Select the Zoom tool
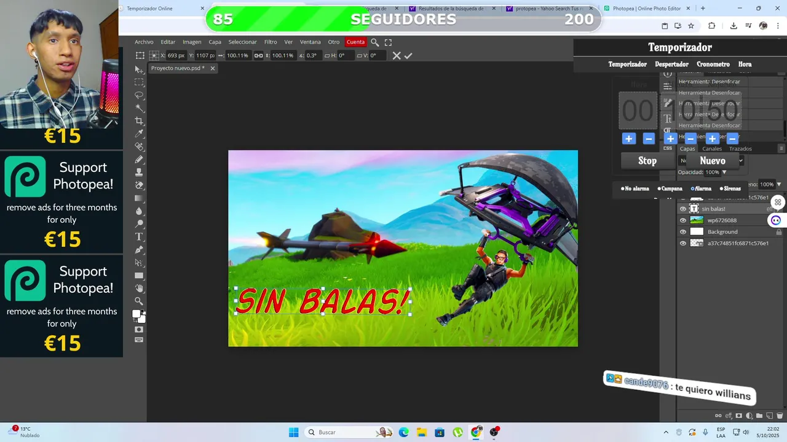This screenshot has height=442, width=787. pyautogui.click(x=140, y=301)
